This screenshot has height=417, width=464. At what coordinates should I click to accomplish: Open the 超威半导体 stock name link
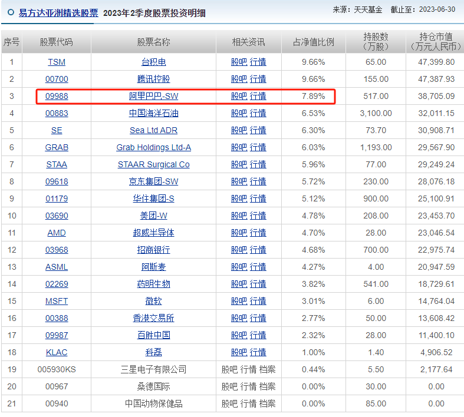point(153,233)
